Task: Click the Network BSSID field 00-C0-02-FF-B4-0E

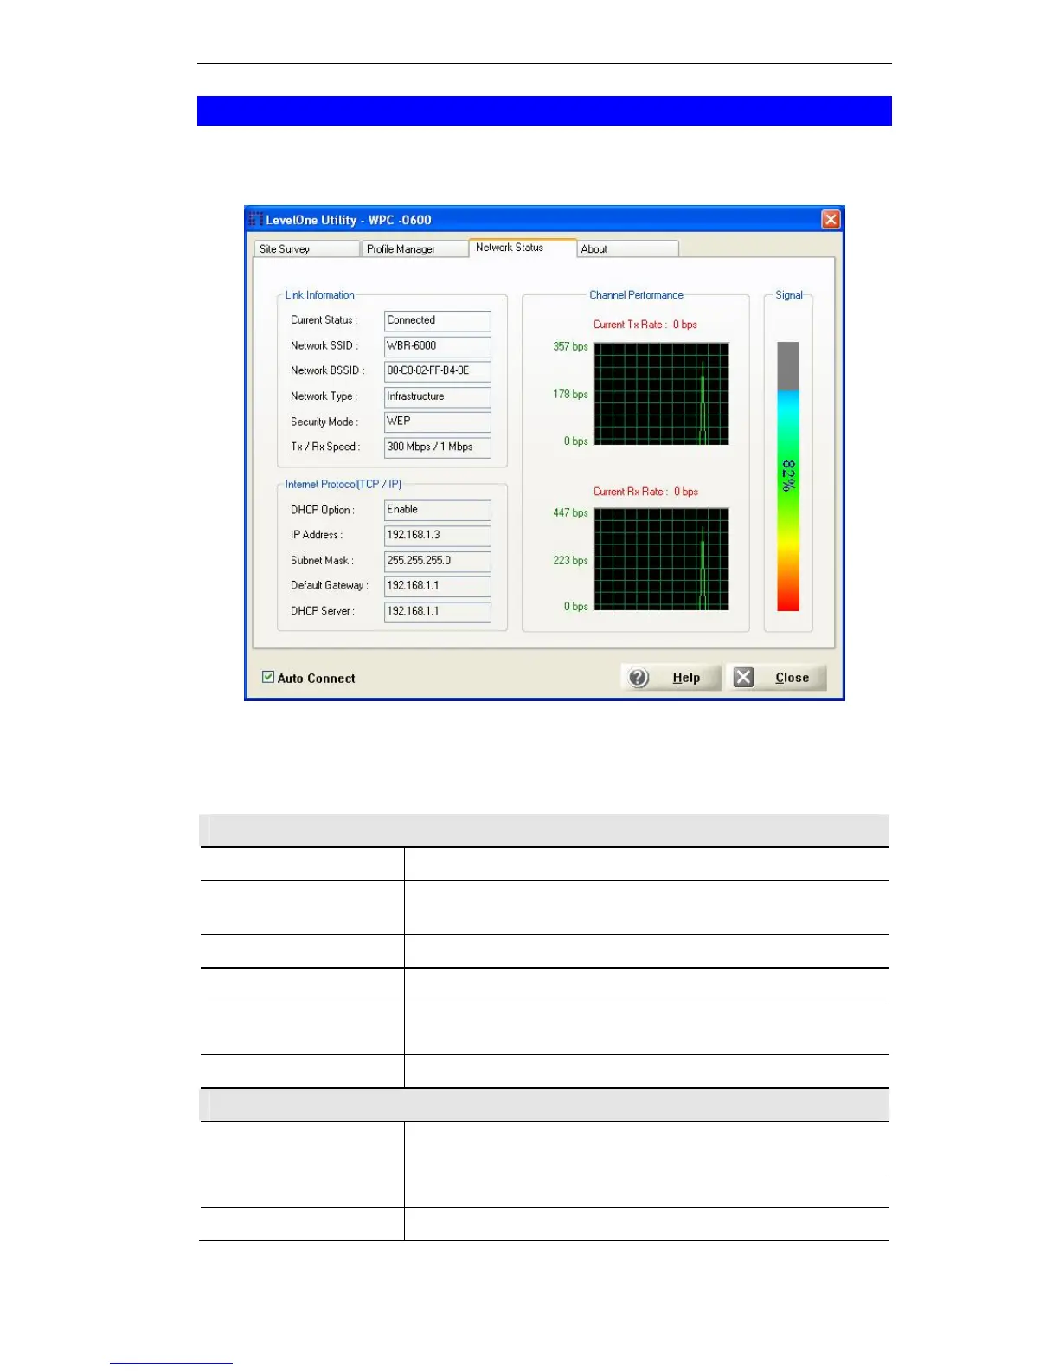Action: coord(438,371)
